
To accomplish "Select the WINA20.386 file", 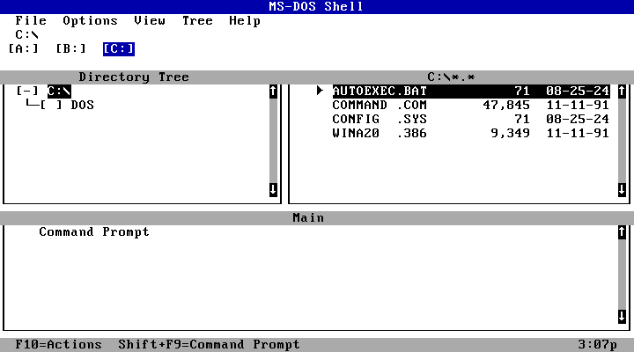I will coord(471,134).
